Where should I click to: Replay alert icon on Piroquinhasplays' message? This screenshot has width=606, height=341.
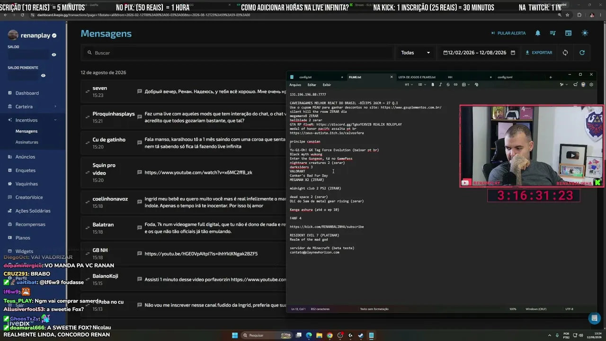coord(87,117)
